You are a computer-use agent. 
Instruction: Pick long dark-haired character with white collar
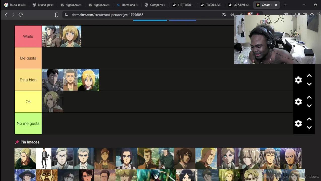[126, 158]
